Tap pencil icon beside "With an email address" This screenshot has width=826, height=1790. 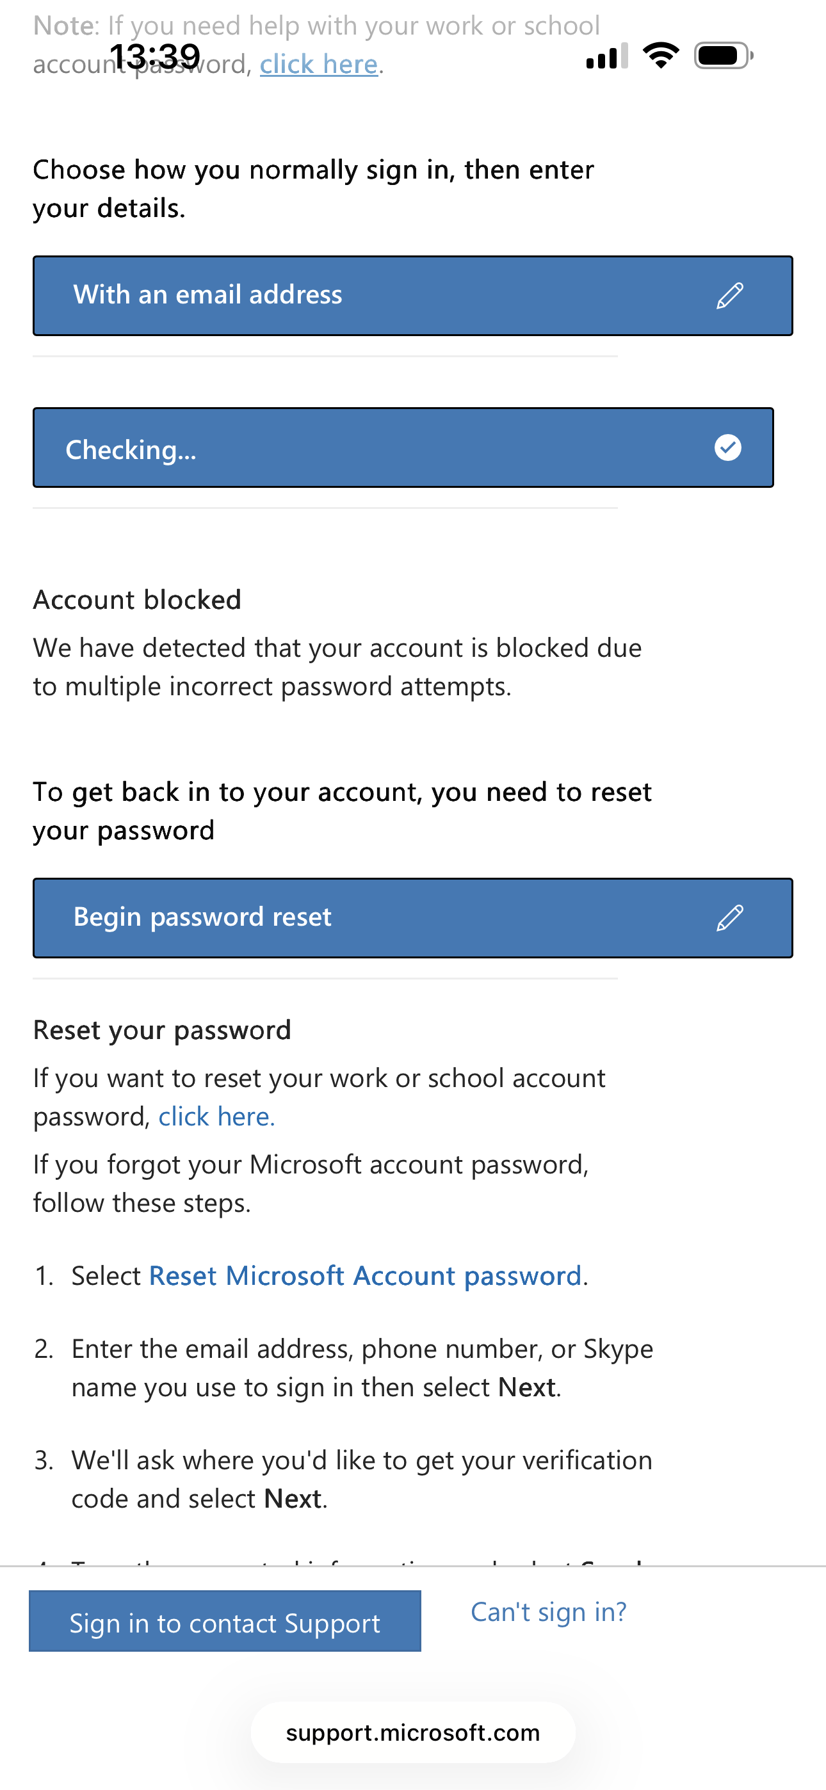729,295
